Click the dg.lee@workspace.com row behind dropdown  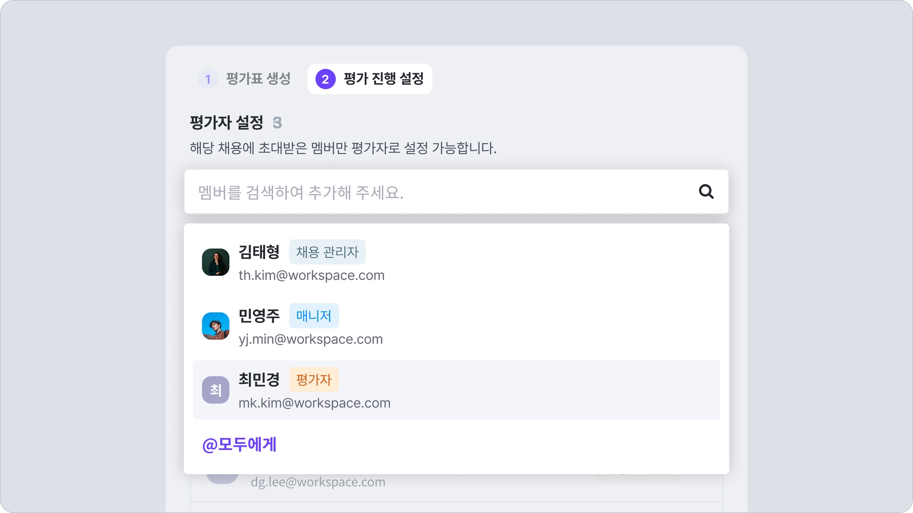tap(318, 482)
